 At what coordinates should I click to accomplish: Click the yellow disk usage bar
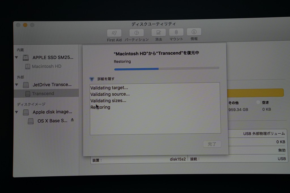(255, 93)
